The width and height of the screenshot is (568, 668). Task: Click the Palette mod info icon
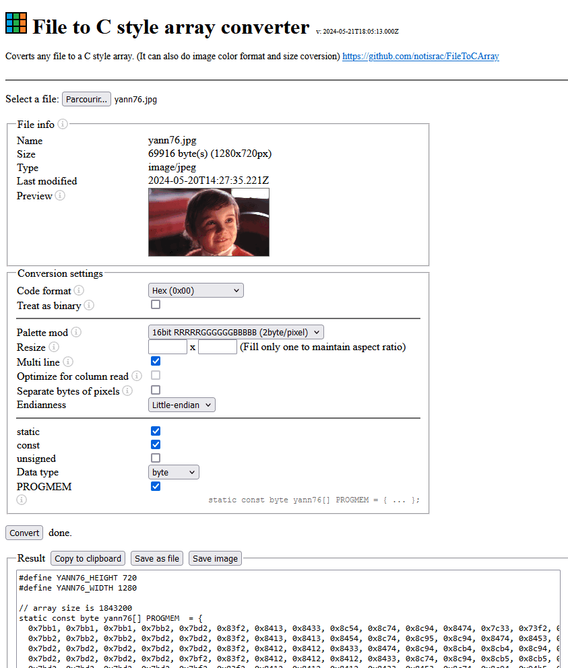coord(76,332)
